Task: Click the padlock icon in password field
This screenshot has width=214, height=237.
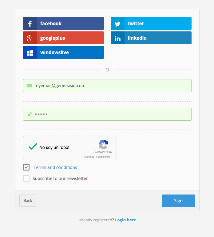Action: point(30,114)
